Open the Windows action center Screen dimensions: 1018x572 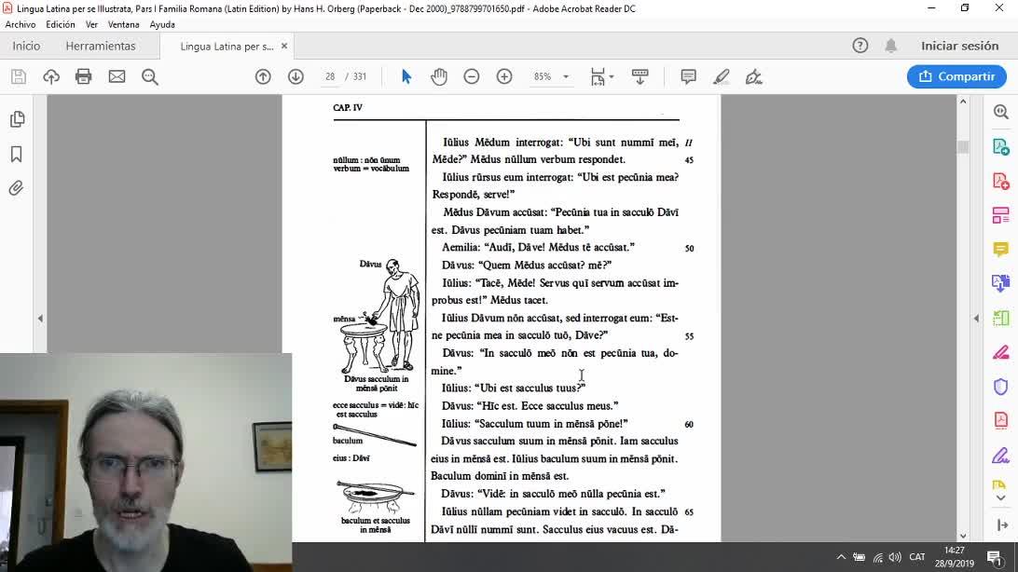point(994,557)
